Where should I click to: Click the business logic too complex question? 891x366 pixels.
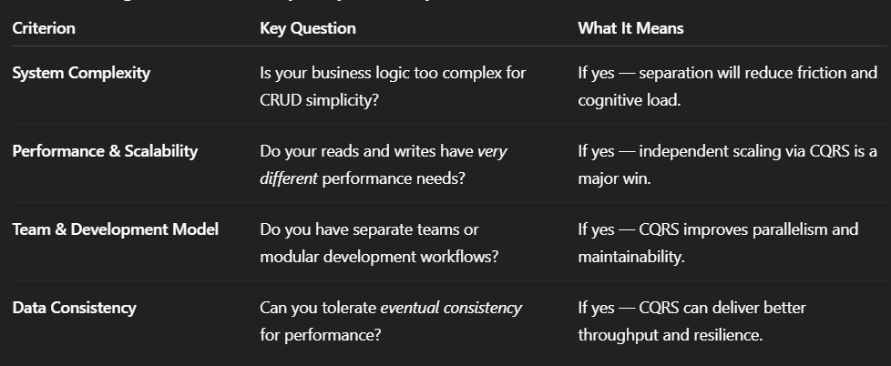(393, 73)
